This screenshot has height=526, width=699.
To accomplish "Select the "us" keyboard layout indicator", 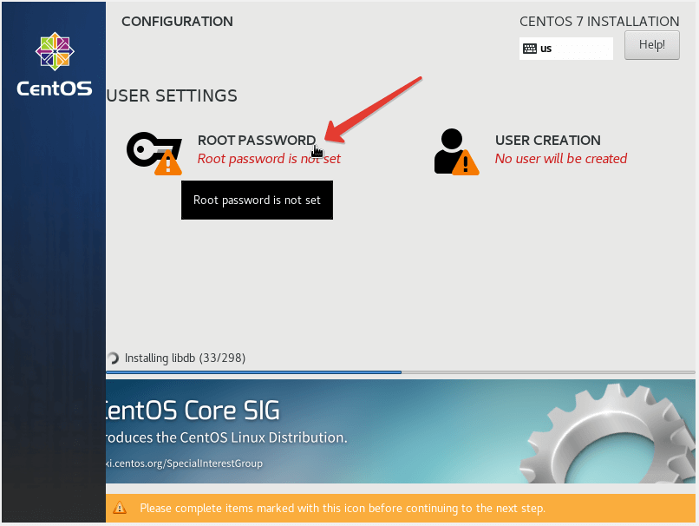I will pos(546,49).
